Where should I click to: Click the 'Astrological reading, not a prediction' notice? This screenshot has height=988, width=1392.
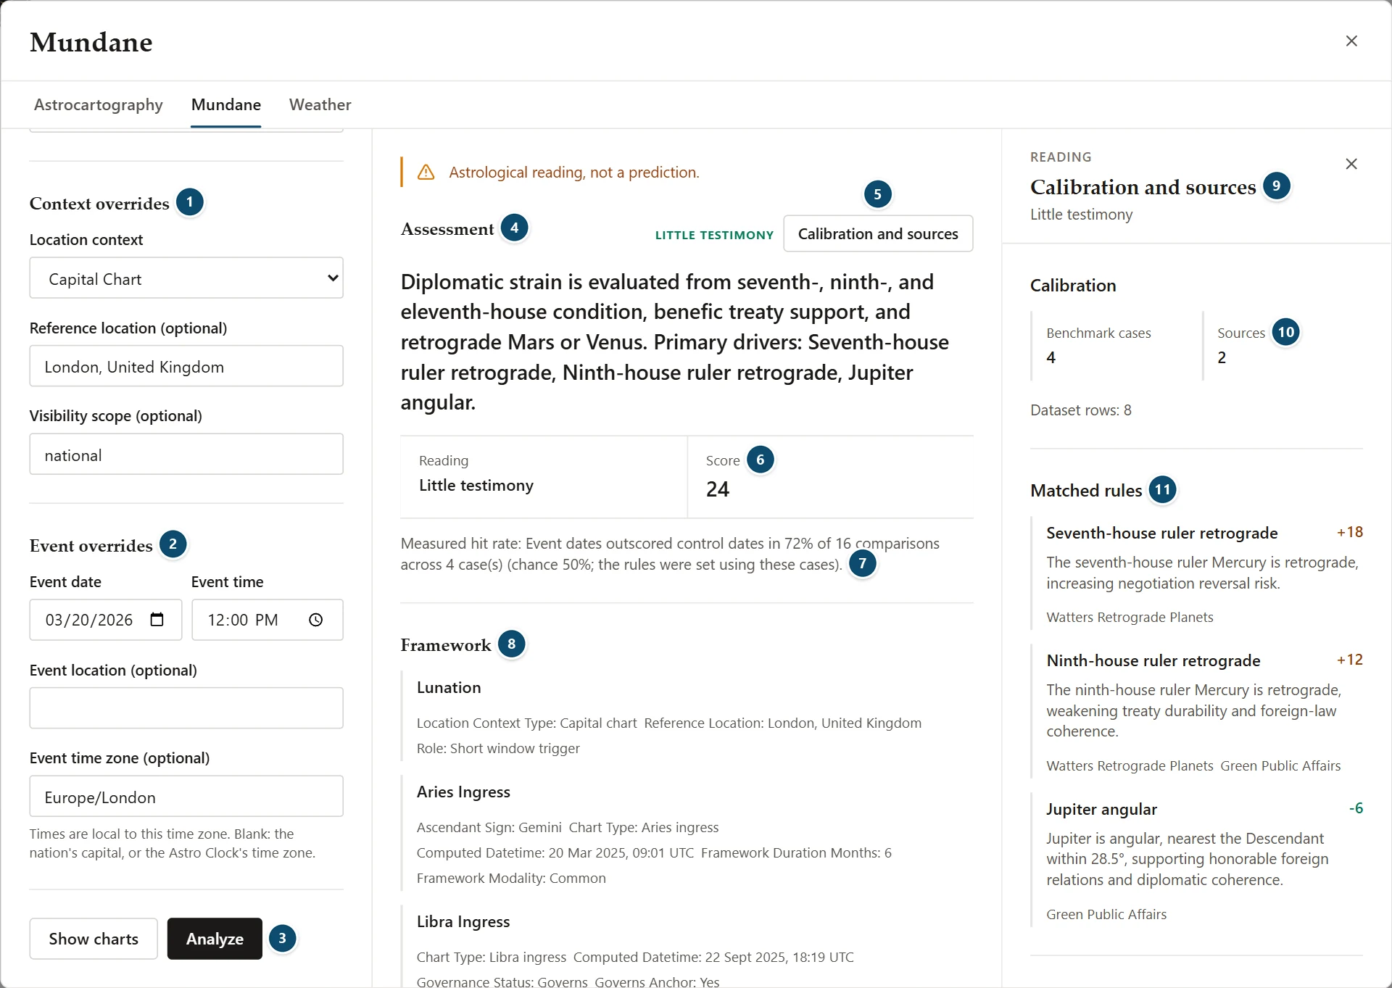tap(574, 173)
